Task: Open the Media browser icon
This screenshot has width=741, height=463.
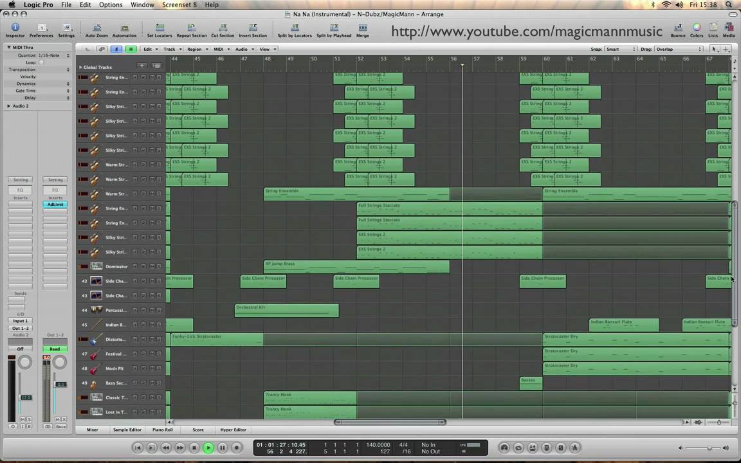Action: point(729,28)
